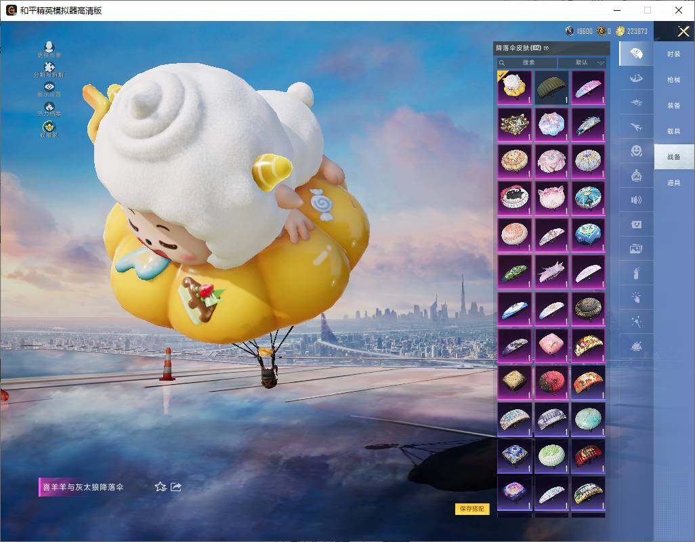695x542 pixels.
Task: Select the spray can category icon
Action: point(636,273)
